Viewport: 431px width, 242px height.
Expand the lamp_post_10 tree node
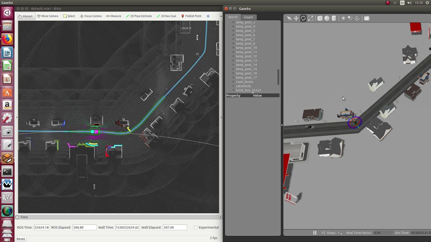click(x=234, y=48)
